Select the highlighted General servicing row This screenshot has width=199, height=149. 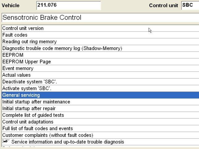tap(21, 95)
